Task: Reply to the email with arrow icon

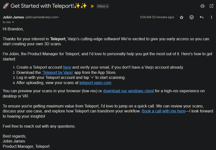Action: point(202,17)
